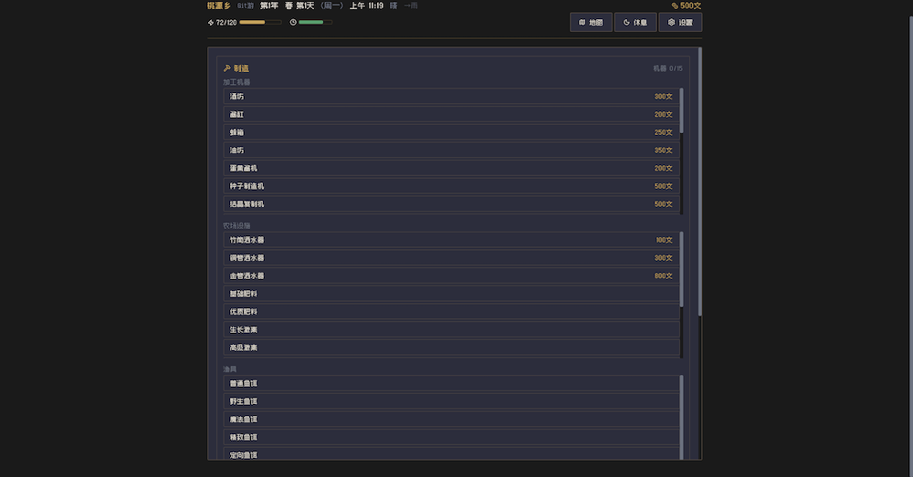Choose the 基础肥料 recipe
This screenshot has width=913, height=477.
coord(451,294)
